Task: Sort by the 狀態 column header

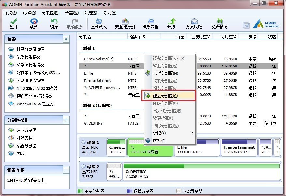Action: (x=268, y=37)
